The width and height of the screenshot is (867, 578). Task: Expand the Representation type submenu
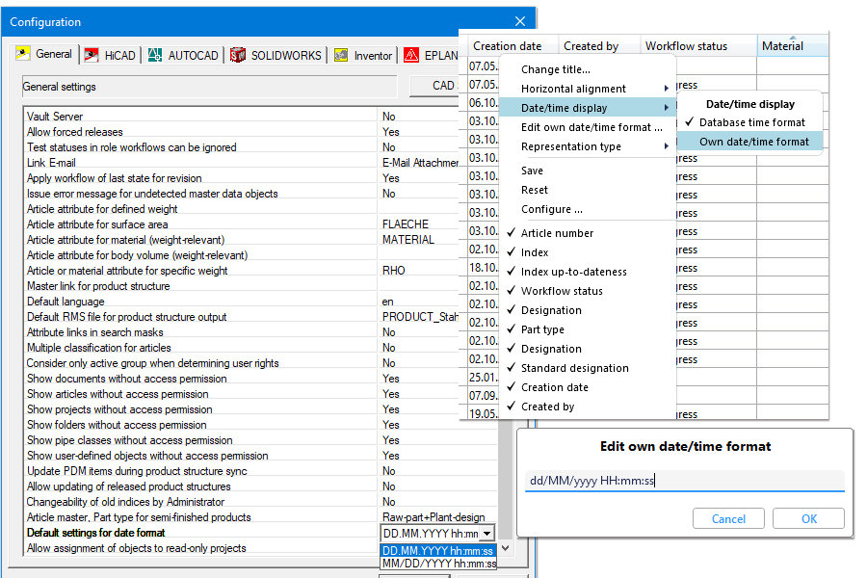(588, 146)
